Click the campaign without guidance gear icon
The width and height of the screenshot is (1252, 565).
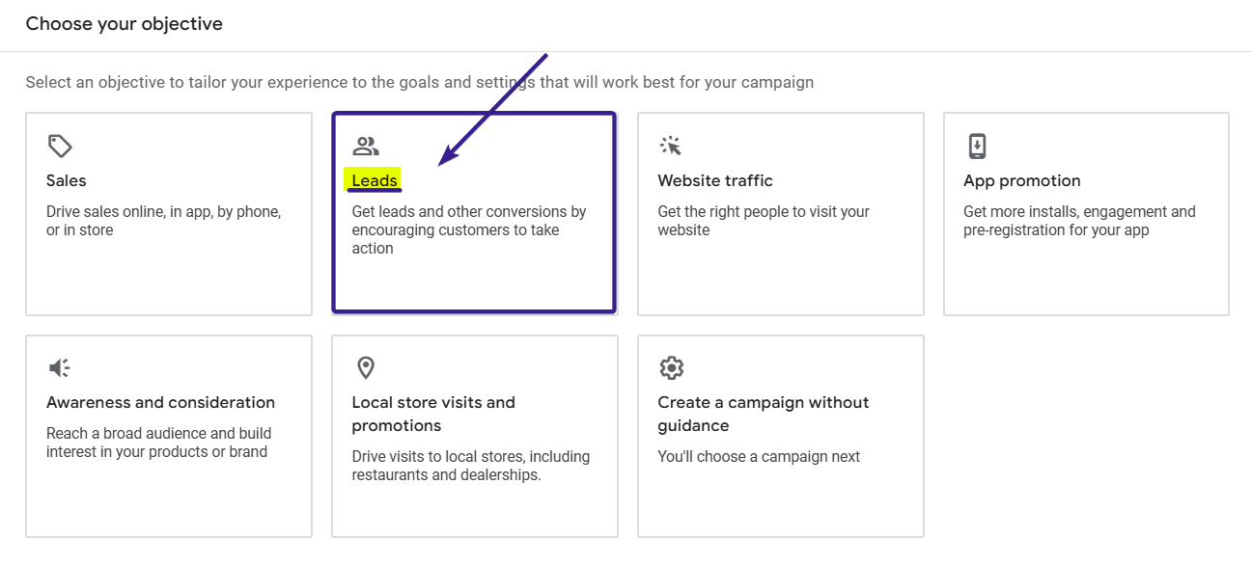pos(671,366)
